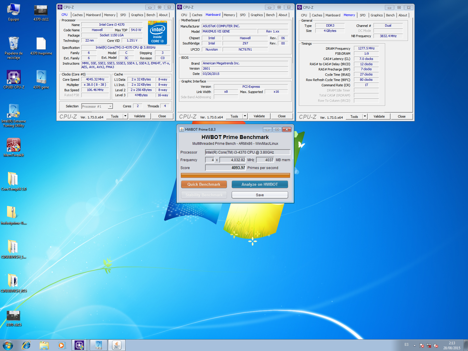Viewport: 468px width, 351px height.
Task: Launch Intel(R) Extreme Tuning Utility shortcut
Action: coord(13,116)
